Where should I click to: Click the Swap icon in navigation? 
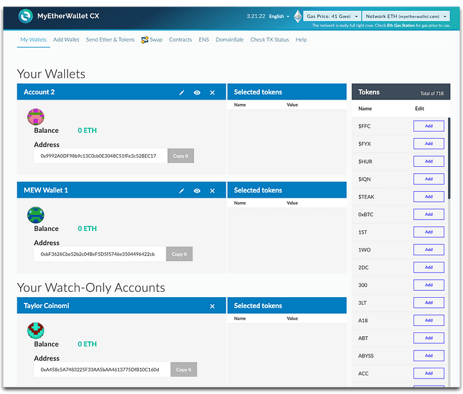tap(145, 40)
